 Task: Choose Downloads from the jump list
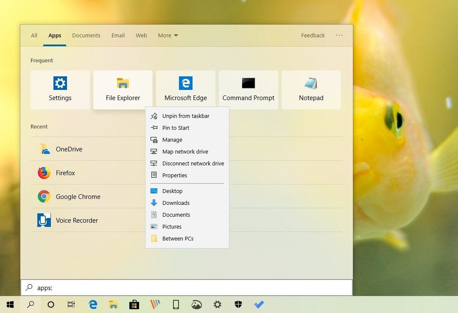[175, 203]
